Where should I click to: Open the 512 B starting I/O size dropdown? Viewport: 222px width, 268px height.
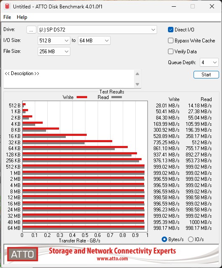pos(54,41)
